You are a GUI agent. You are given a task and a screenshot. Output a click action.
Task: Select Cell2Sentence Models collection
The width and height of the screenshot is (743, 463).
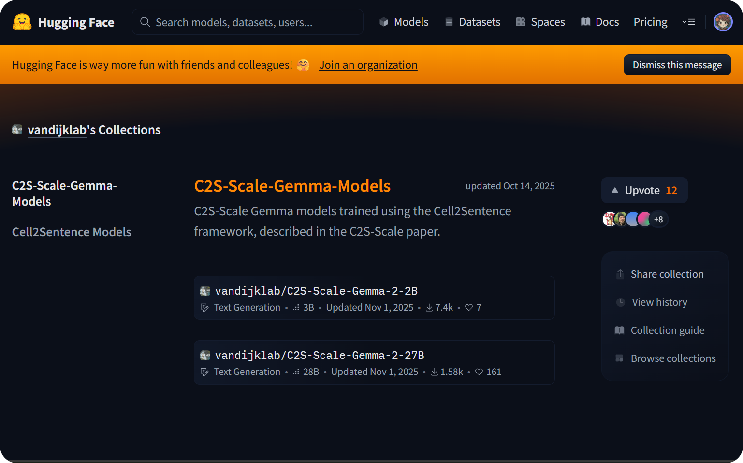coord(72,232)
